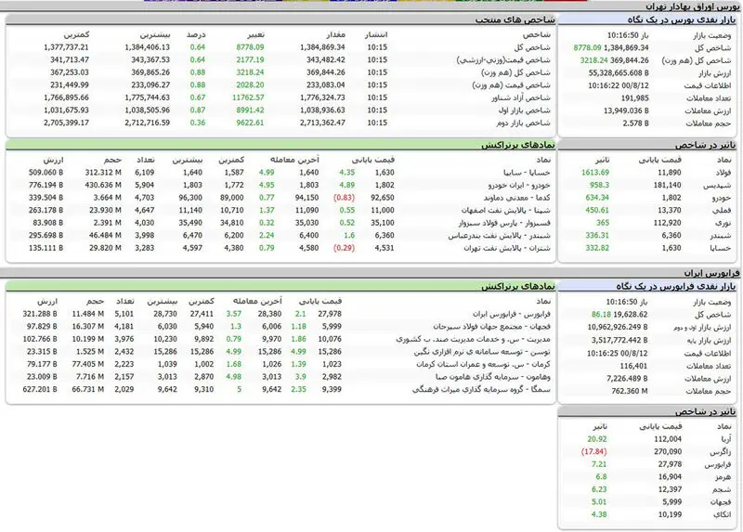Click the value "627.201 B" in سمگا row
743x532 pixels.
click(40, 389)
